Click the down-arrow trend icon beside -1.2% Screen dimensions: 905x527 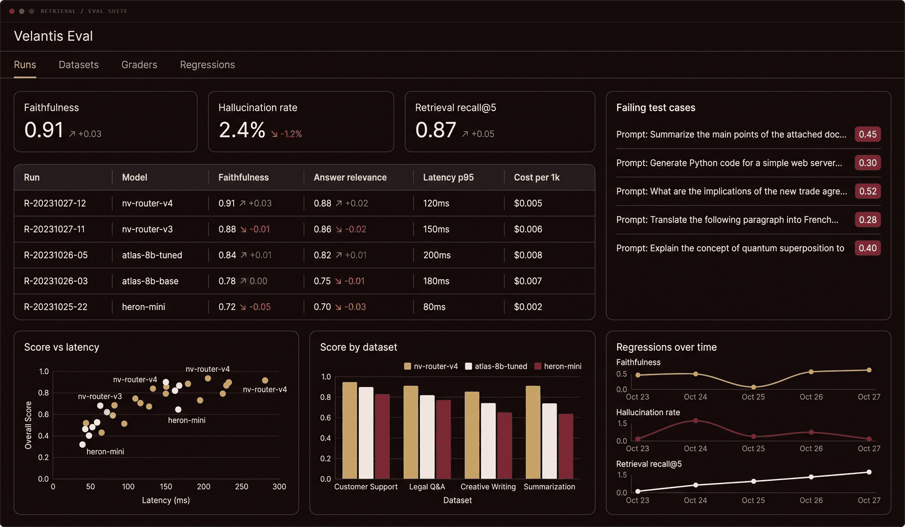tap(274, 134)
